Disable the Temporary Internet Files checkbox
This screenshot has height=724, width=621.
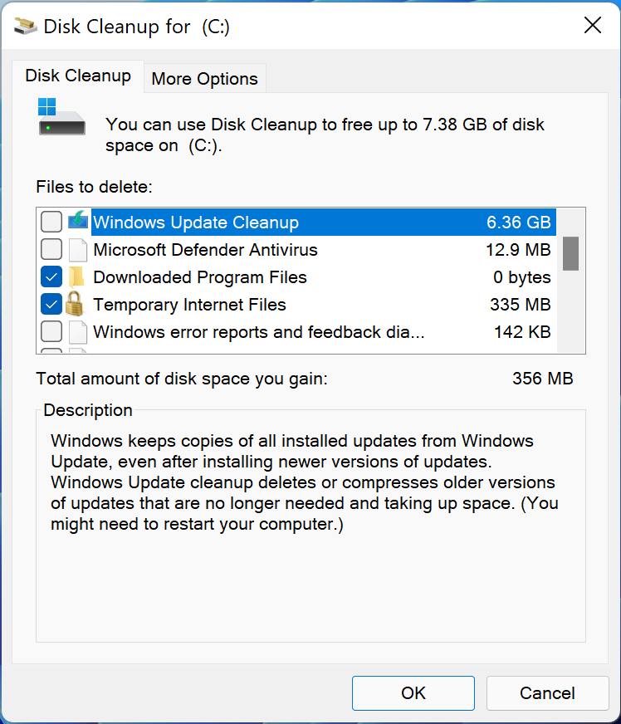click(x=51, y=304)
